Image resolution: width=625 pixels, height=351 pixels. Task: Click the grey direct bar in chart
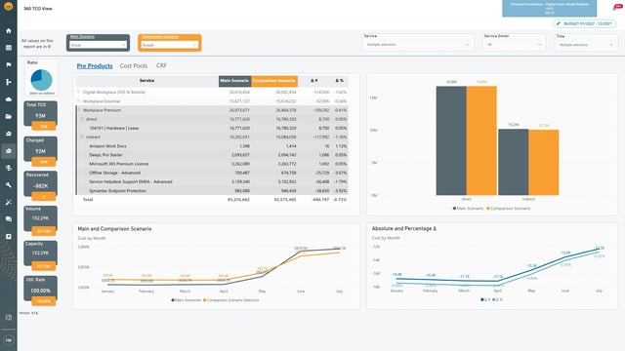pos(451,140)
